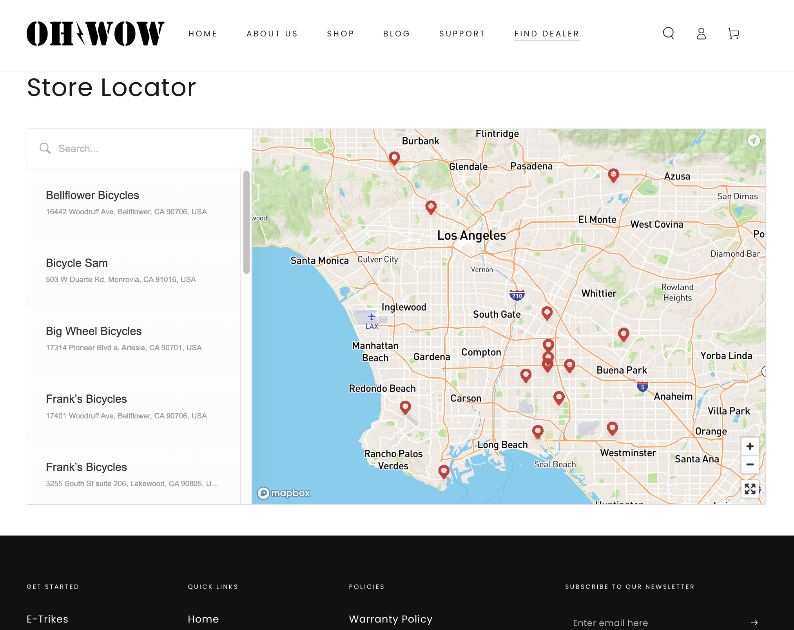Image resolution: width=794 pixels, height=630 pixels.
Task: Navigate to the About Us menu item
Action: tap(272, 34)
